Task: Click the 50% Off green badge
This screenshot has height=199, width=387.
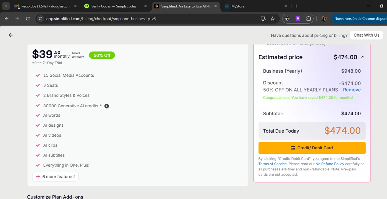Action: pos(102,55)
